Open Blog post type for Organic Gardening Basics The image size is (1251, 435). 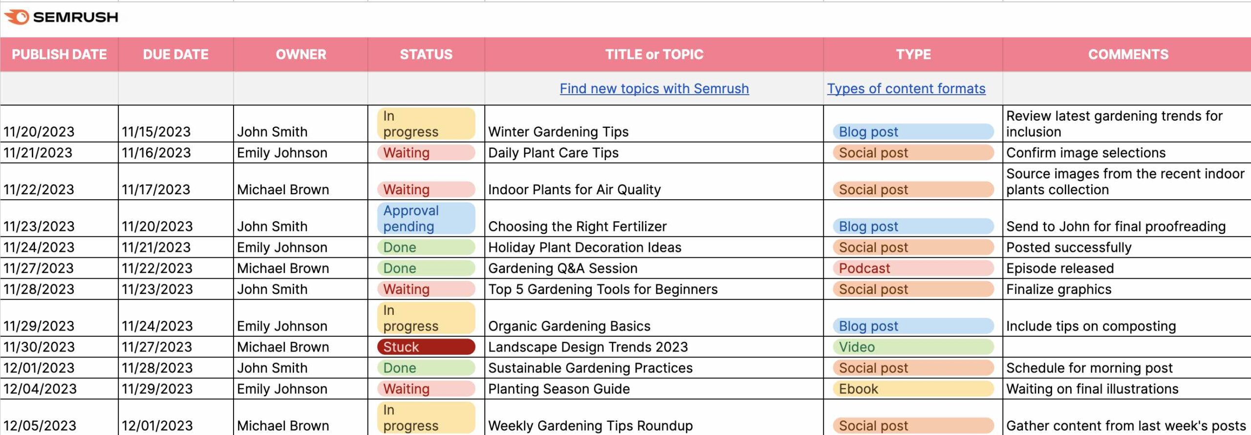point(913,326)
